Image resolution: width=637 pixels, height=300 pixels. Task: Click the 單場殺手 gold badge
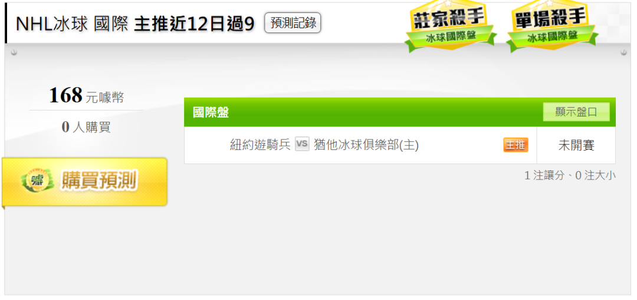tap(551, 25)
